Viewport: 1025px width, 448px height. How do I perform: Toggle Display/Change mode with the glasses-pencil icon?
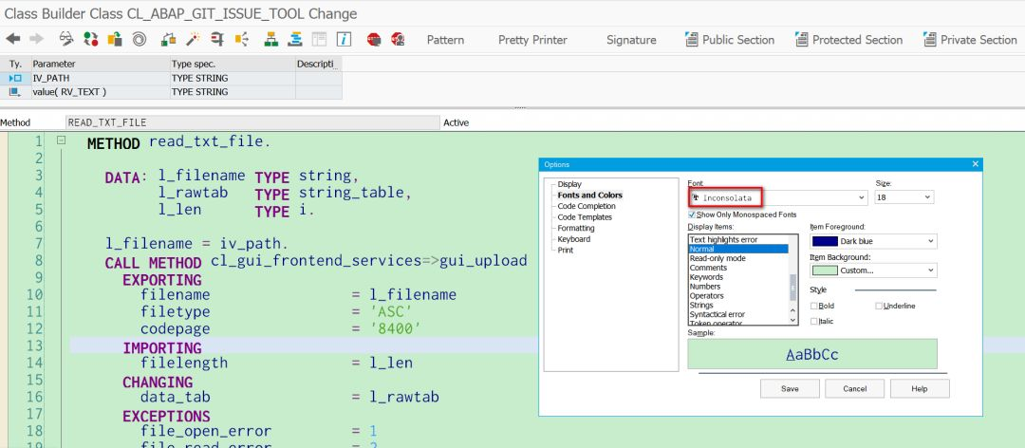pyautogui.click(x=66, y=39)
